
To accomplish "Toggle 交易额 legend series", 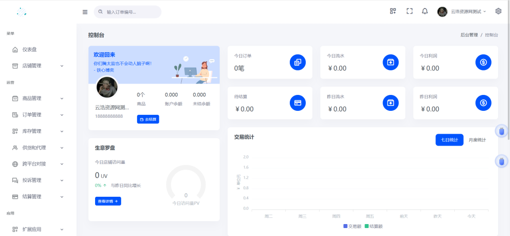I will tap(353, 226).
